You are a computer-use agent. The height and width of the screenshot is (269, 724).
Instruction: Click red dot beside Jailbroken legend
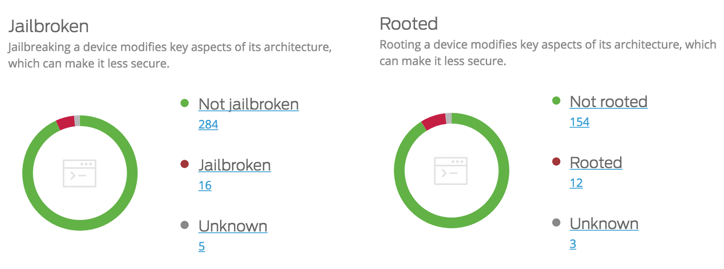184,164
